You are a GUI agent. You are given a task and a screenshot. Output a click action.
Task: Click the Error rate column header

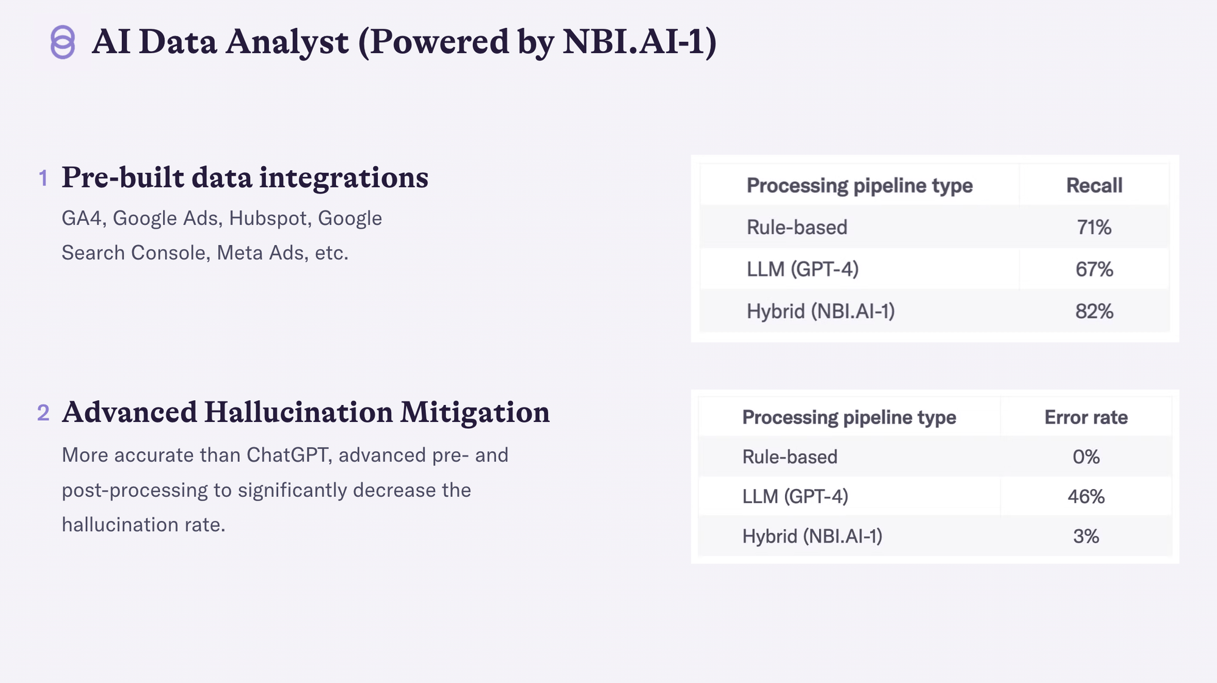click(x=1086, y=417)
